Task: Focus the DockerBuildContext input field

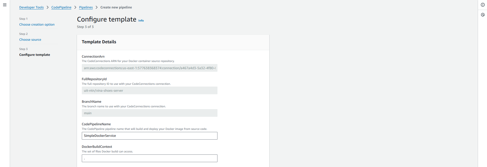Action: click(149, 158)
